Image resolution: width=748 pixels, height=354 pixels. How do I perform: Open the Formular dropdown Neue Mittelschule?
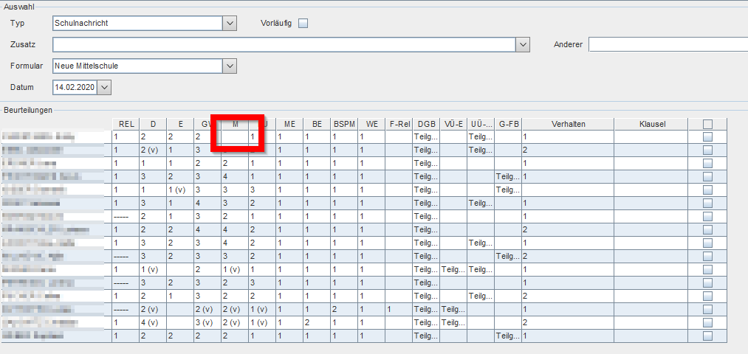[230, 66]
